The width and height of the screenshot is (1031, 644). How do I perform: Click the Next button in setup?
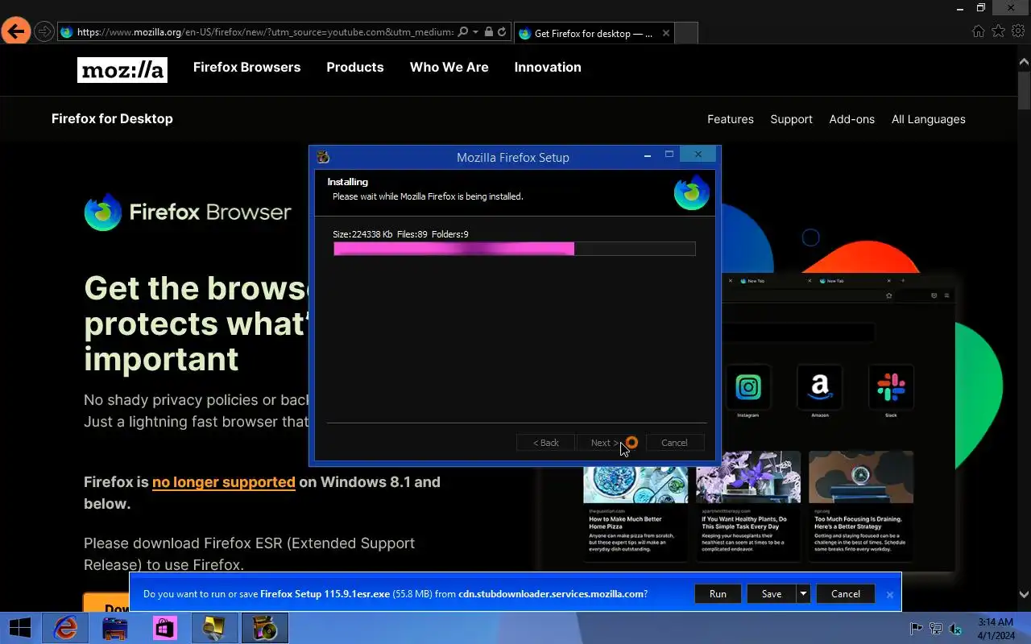click(x=606, y=443)
